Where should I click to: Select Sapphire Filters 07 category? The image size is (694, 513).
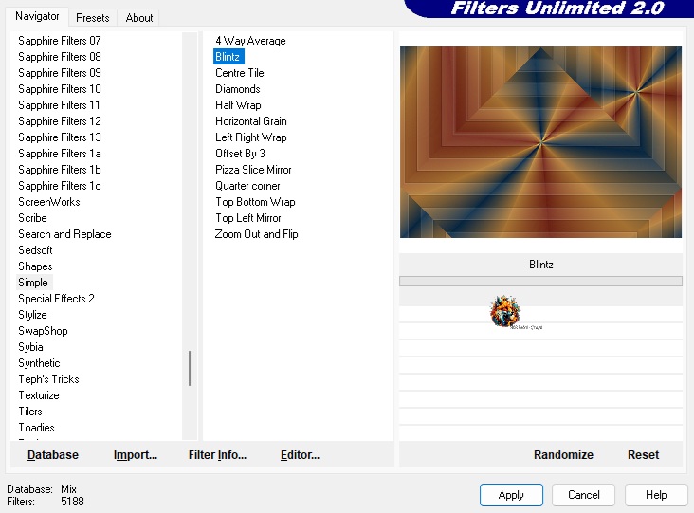click(60, 40)
